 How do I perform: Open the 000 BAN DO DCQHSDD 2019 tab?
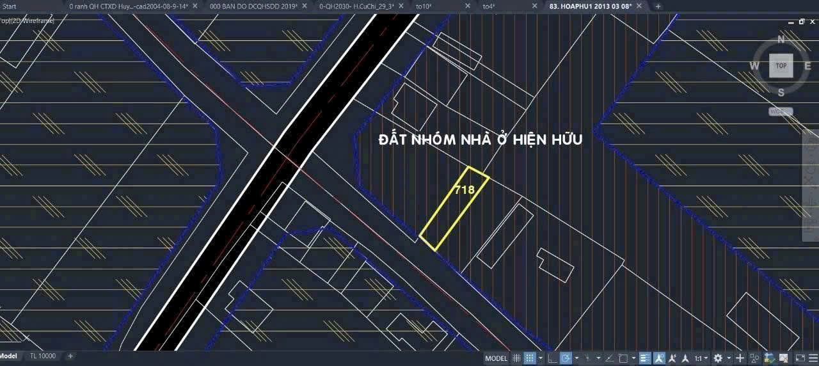pyautogui.click(x=253, y=6)
